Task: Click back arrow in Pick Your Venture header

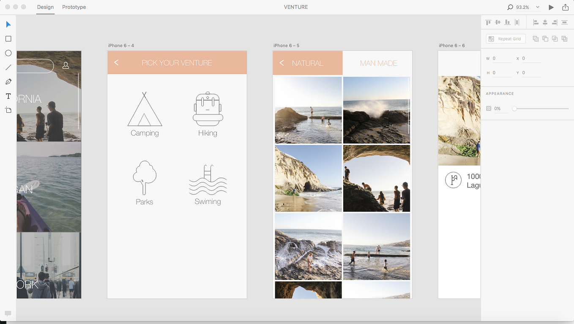Action: tap(116, 63)
